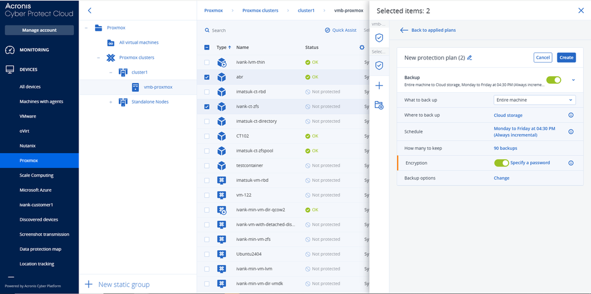
Task: Click Proxmox clusters breadcrumb
Action: tap(260, 11)
